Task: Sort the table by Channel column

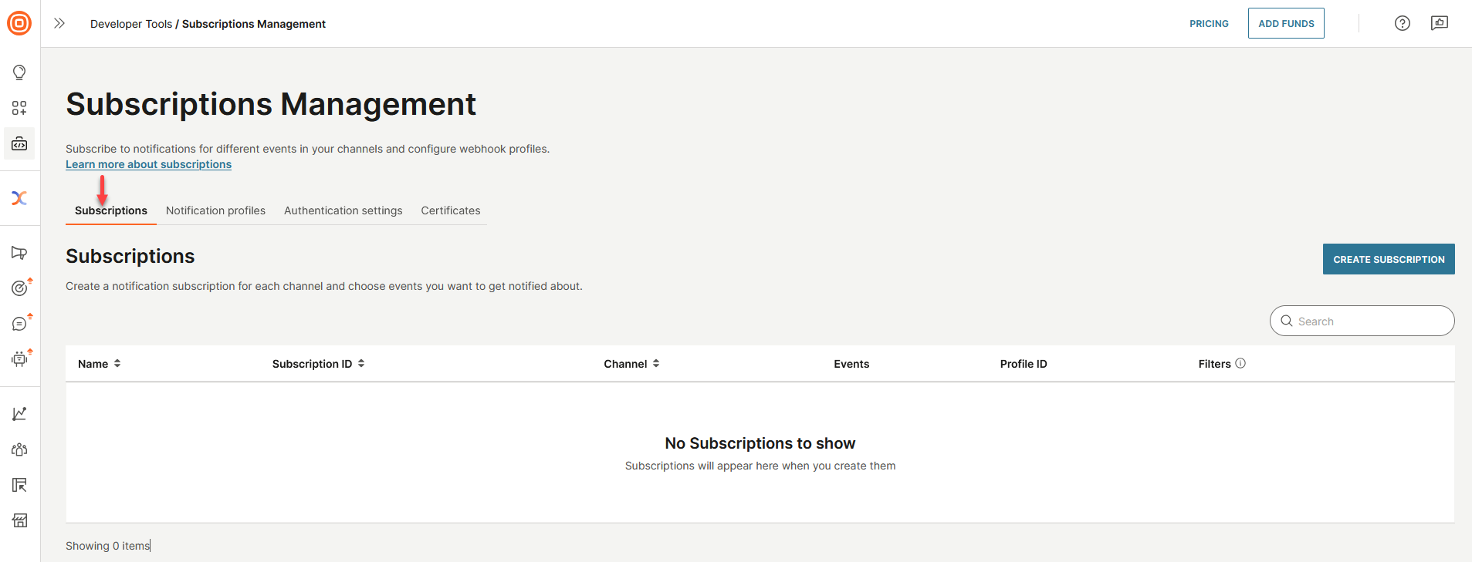Action: [x=631, y=364]
